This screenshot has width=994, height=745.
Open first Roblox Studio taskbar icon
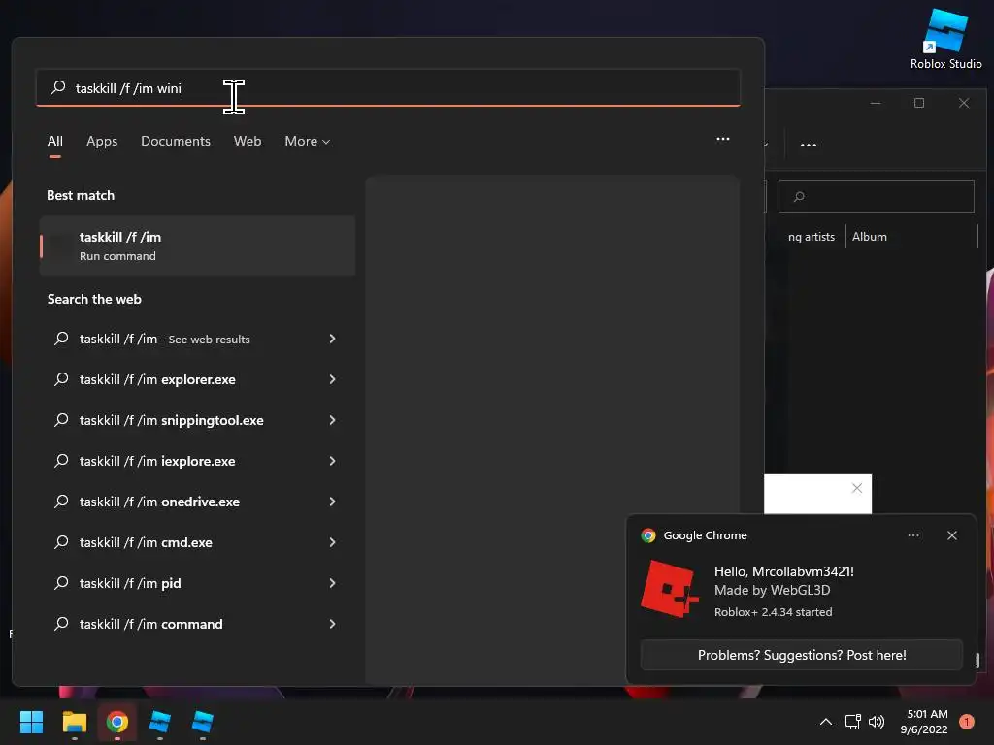pos(160,722)
